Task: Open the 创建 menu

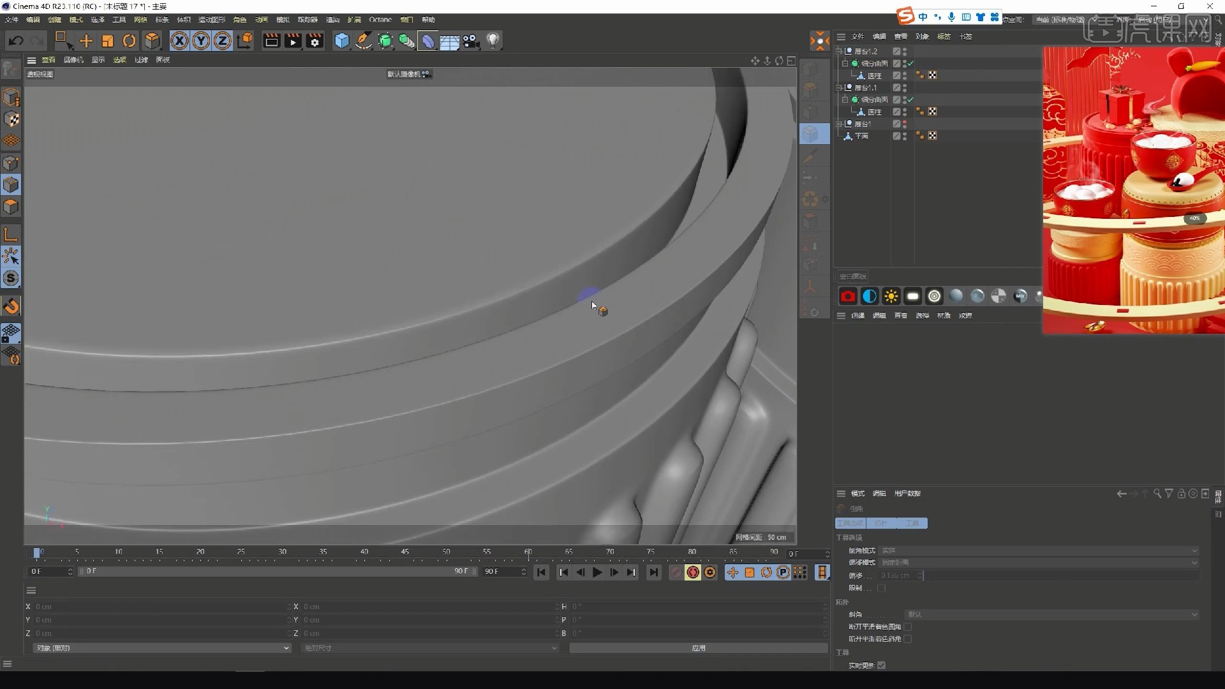Action: pyautogui.click(x=55, y=20)
